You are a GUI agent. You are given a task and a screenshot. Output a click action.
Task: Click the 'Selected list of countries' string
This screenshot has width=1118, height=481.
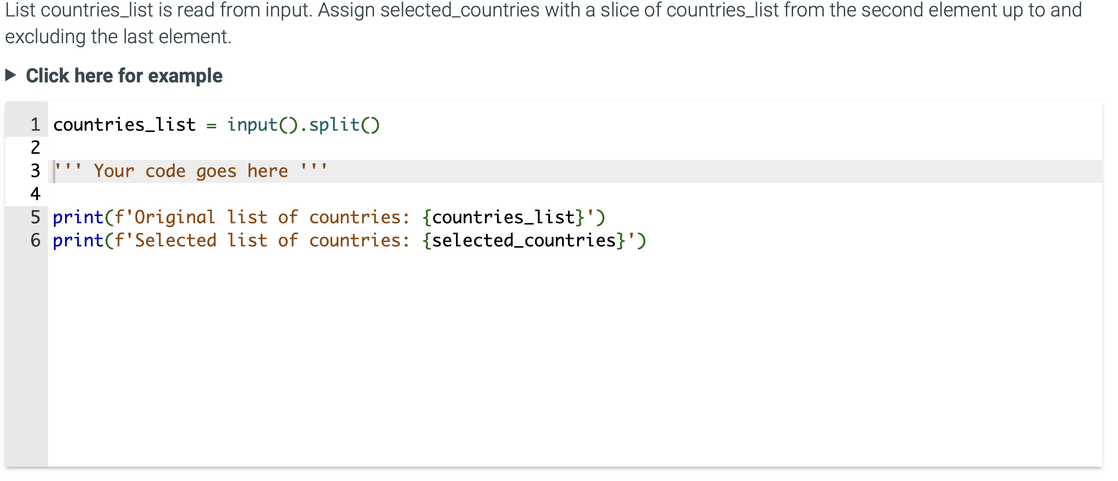tap(272, 240)
